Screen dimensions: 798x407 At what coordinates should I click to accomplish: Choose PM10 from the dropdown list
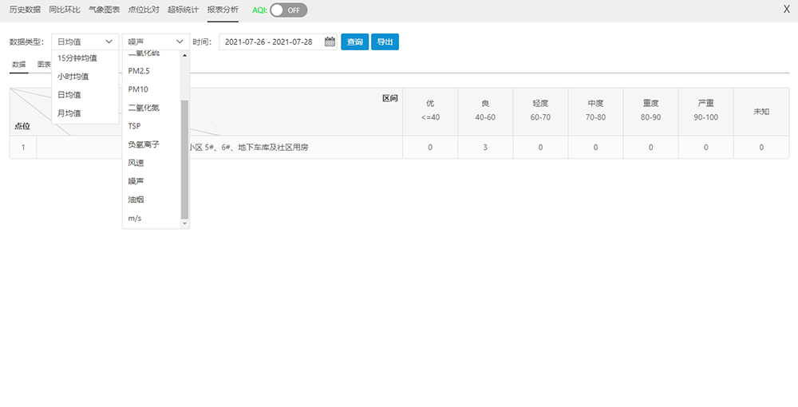(x=138, y=89)
